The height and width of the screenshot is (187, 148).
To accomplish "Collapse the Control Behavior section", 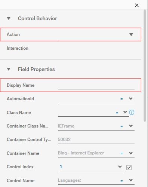I will (x=9, y=18).
